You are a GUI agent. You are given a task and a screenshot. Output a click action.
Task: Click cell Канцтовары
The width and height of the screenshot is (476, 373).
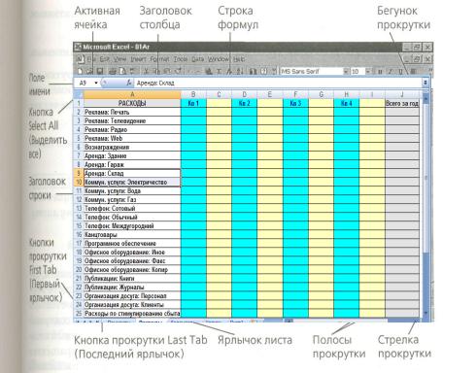pyautogui.click(x=132, y=234)
